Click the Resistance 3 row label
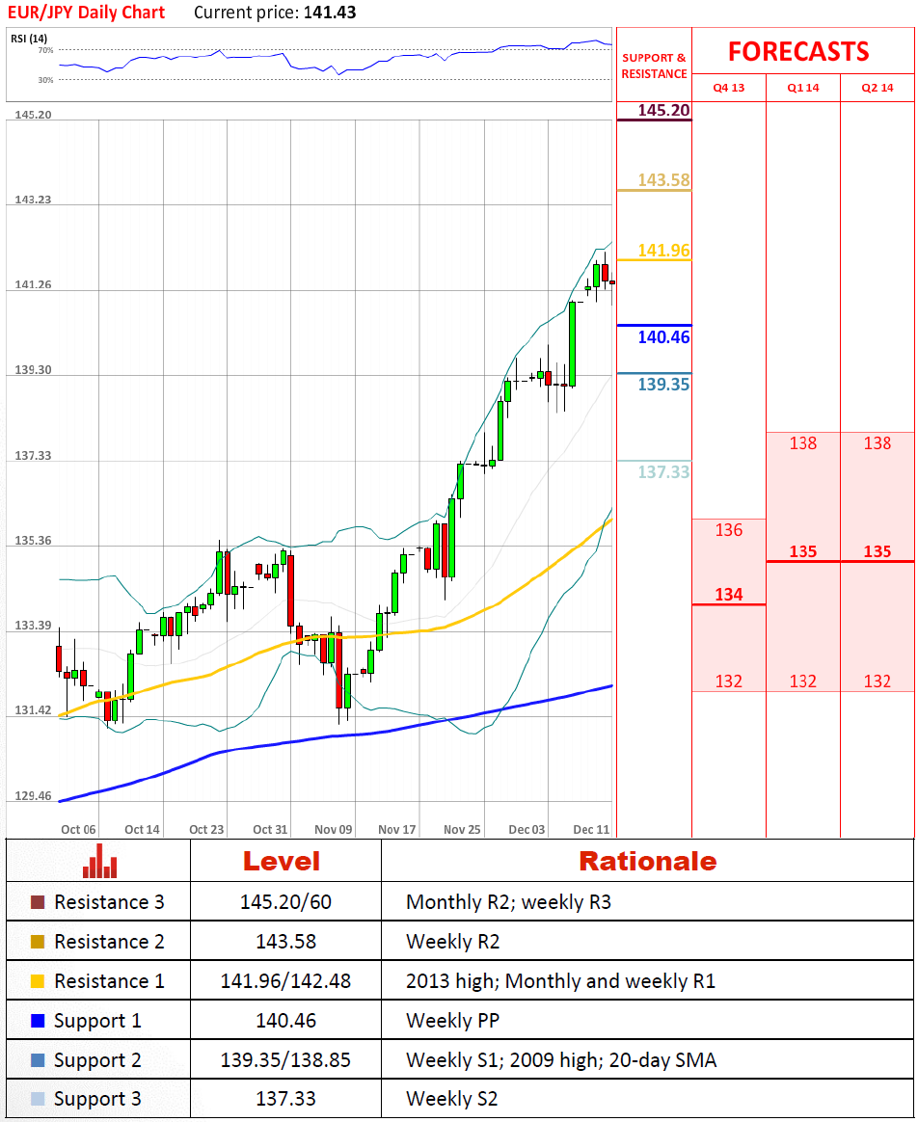The image size is (918, 1122). pyautogui.click(x=109, y=902)
